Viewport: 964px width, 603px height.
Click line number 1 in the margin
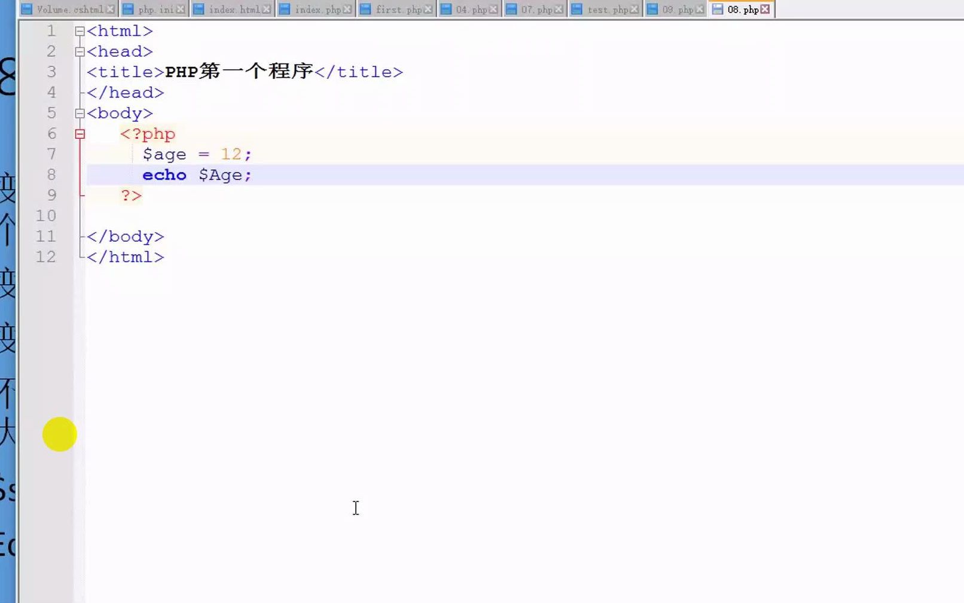tap(51, 31)
